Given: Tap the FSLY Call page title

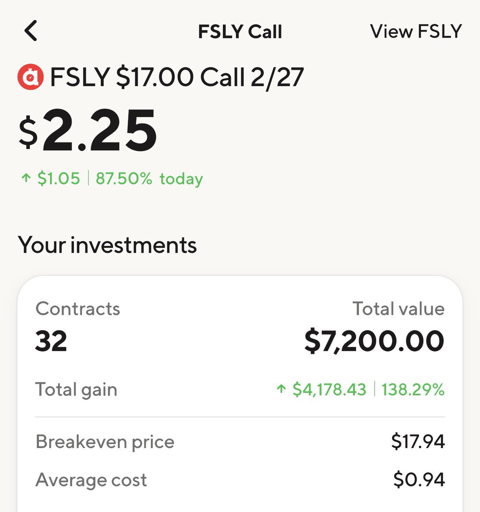Looking at the screenshot, I should pos(240,32).
